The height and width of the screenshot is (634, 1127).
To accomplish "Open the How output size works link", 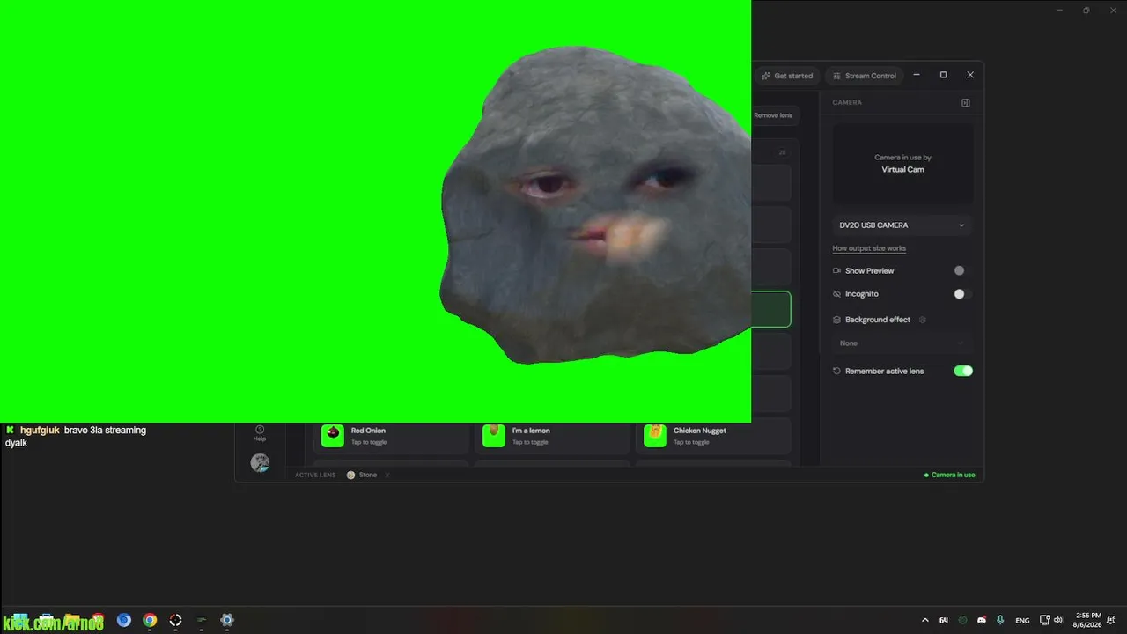I will pyautogui.click(x=869, y=248).
